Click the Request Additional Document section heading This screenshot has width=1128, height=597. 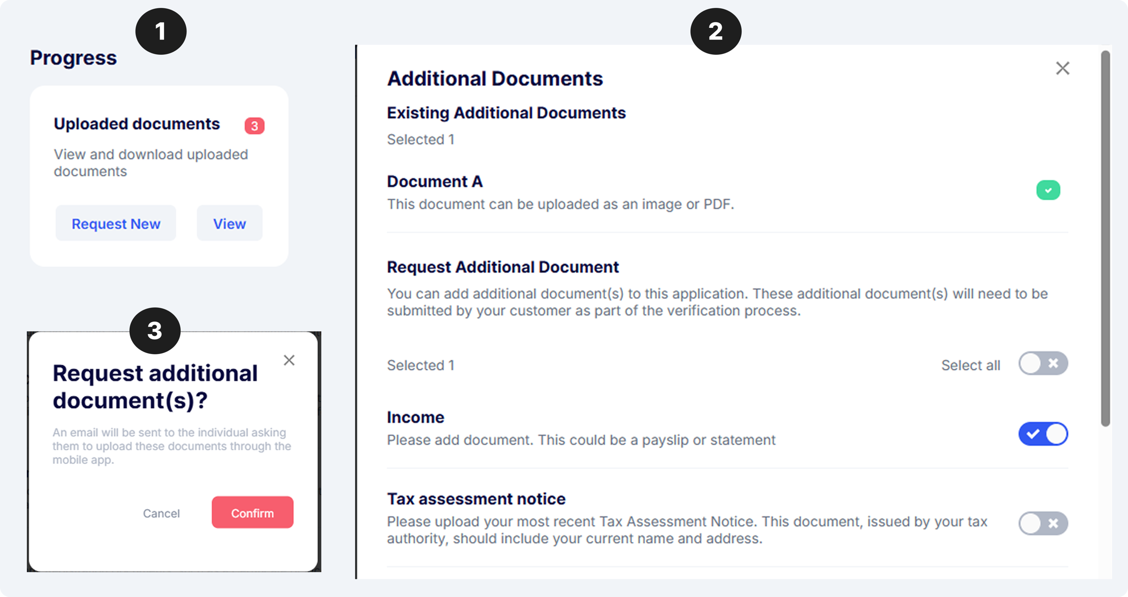[503, 267]
